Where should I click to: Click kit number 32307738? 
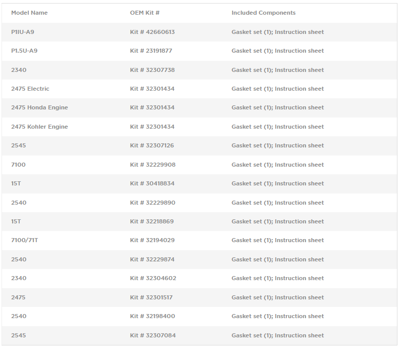[x=152, y=70]
